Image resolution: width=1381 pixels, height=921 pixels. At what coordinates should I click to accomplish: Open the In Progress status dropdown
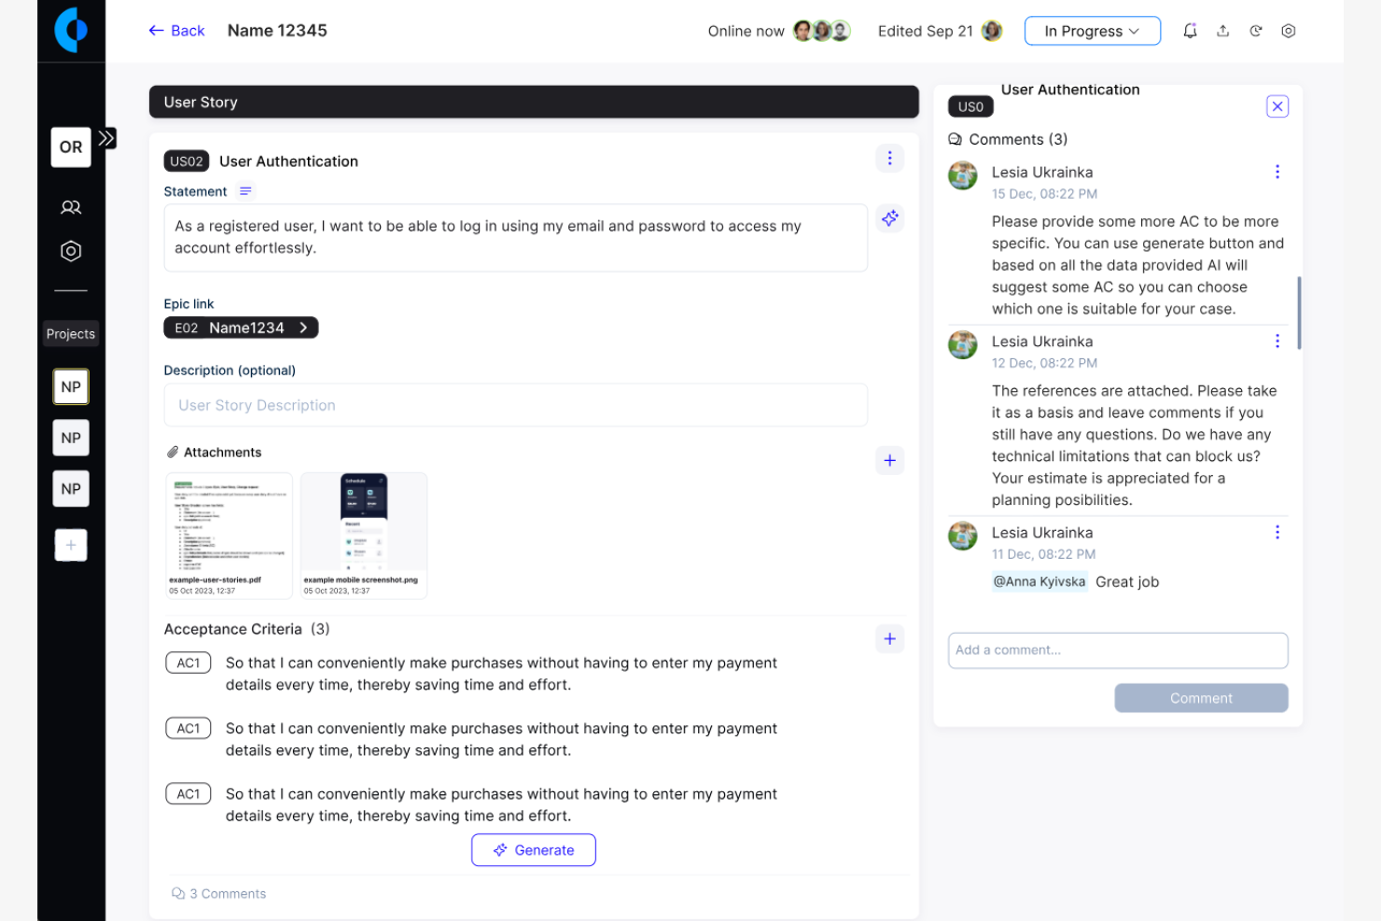point(1093,31)
